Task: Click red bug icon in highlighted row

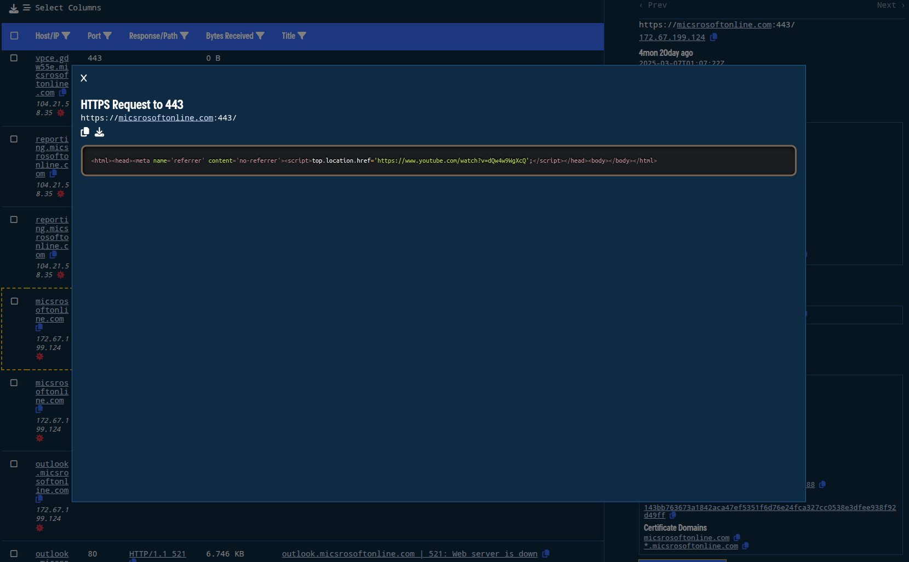Action: coord(39,357)
